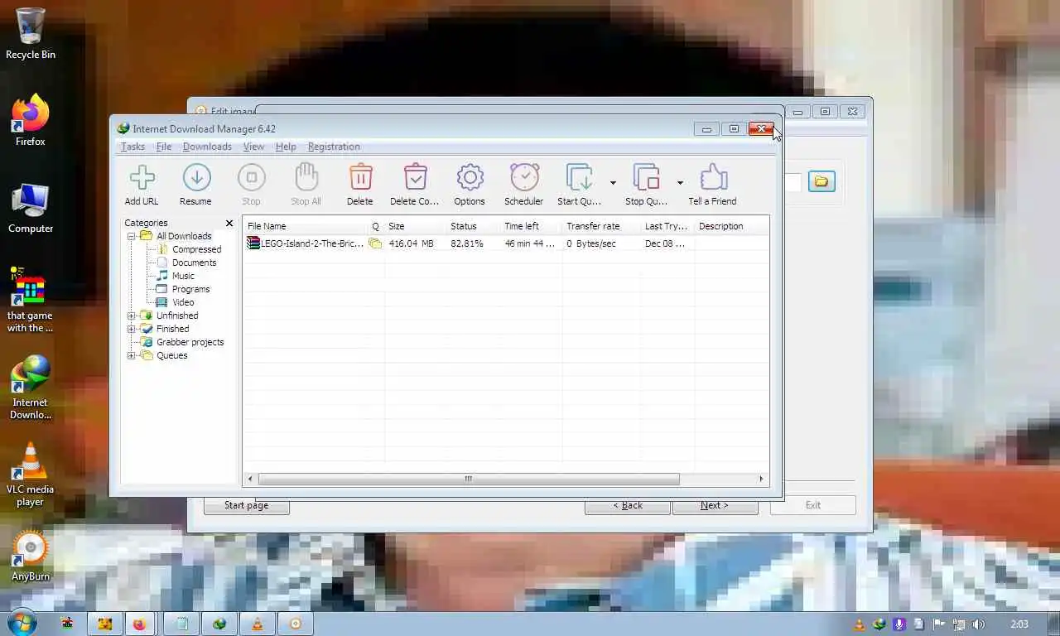Open the Start Queue dropdown arrow

pos(613,183)
